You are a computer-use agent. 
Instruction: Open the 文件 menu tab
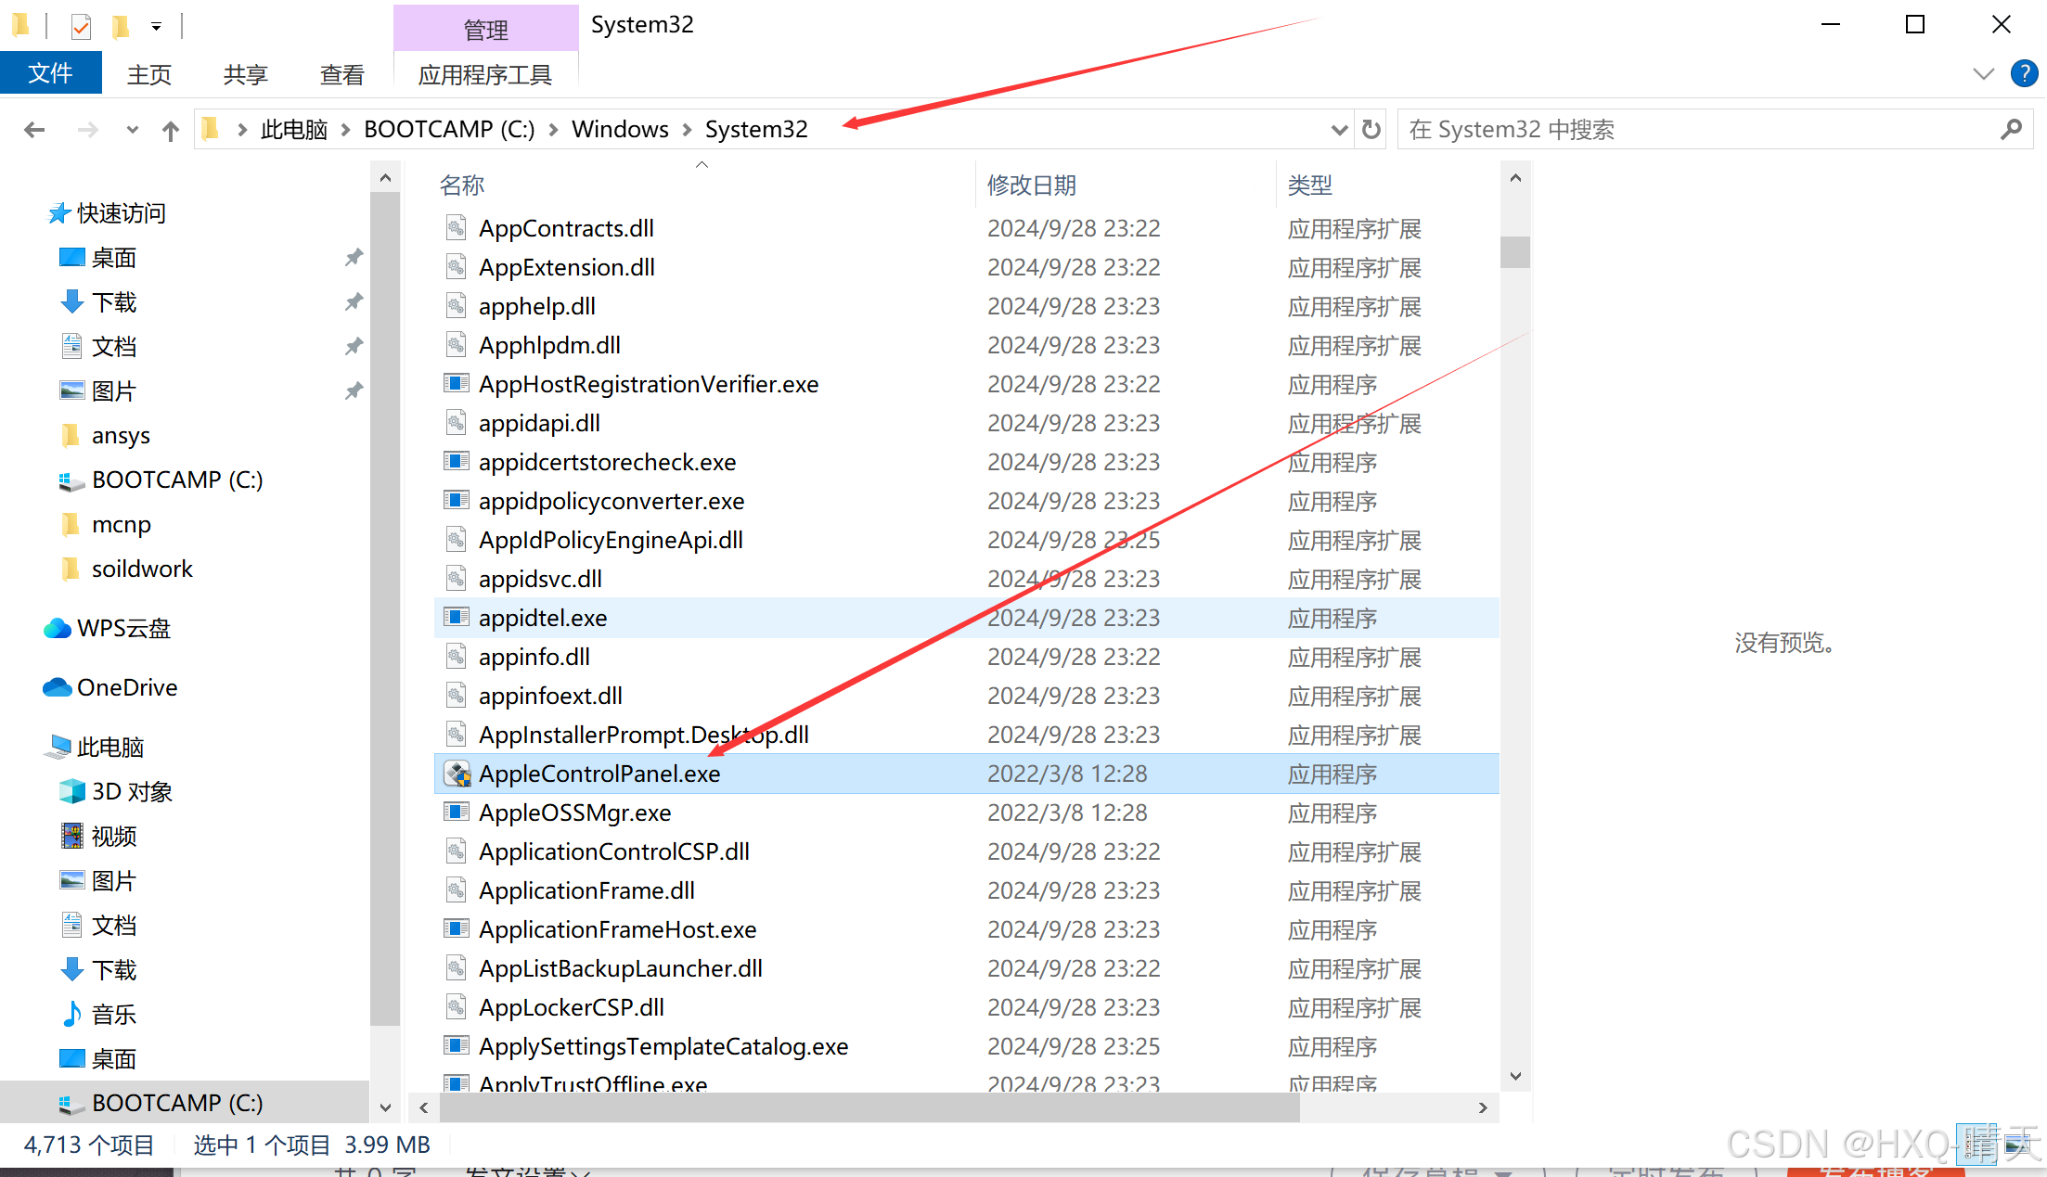tap(50, 73)
